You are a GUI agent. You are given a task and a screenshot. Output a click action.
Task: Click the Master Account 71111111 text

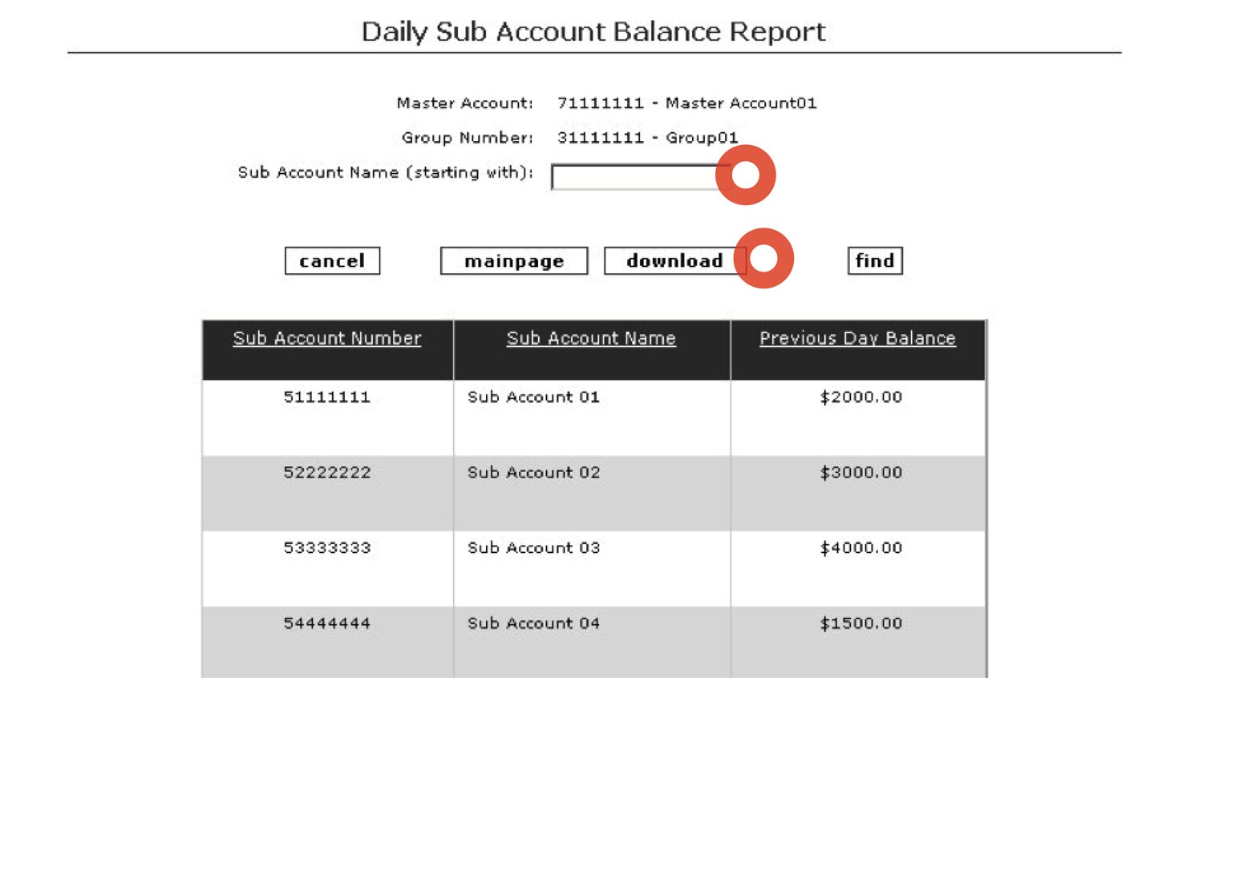click(687, 103)
